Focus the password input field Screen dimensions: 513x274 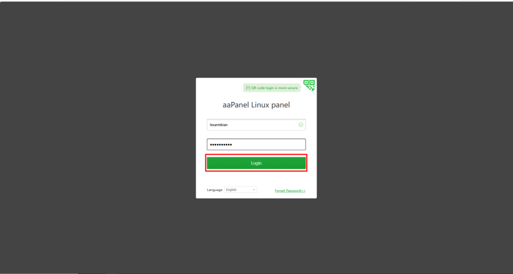point(256,144)
